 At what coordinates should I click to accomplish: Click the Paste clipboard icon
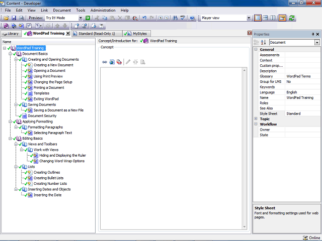pos(112,18)
